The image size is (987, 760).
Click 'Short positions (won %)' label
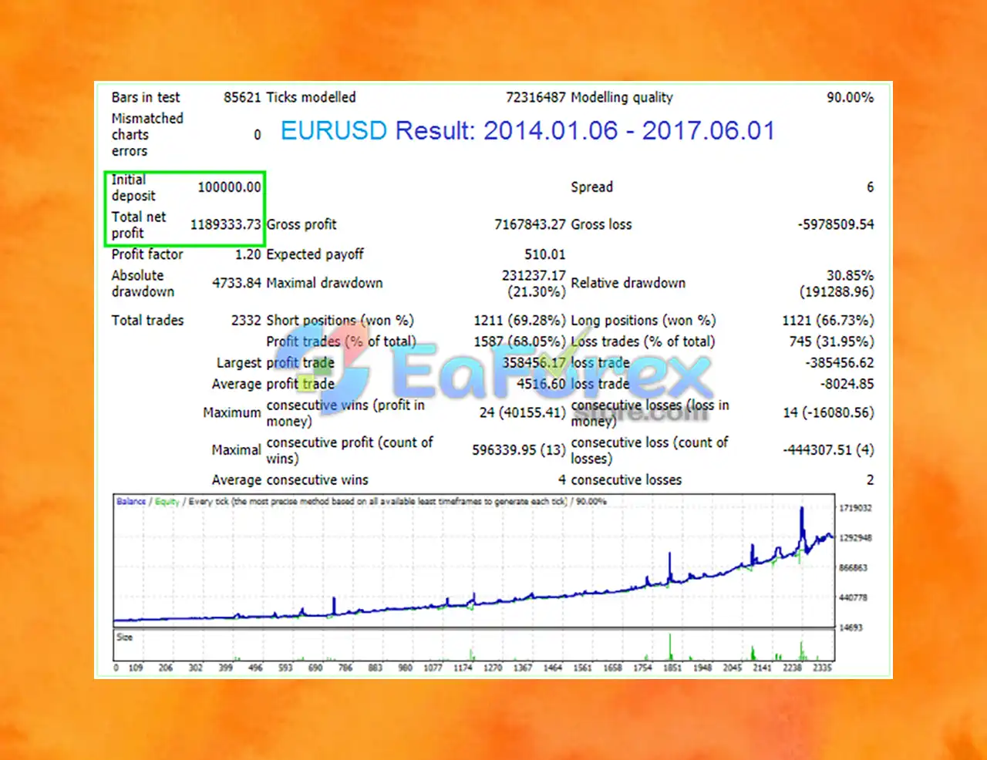pos(340,321)
